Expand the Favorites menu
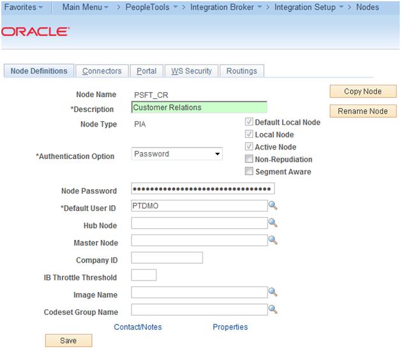 pyautogui.click(x=24, y=7)
